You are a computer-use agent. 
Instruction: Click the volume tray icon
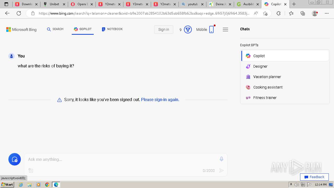(297, 185)
